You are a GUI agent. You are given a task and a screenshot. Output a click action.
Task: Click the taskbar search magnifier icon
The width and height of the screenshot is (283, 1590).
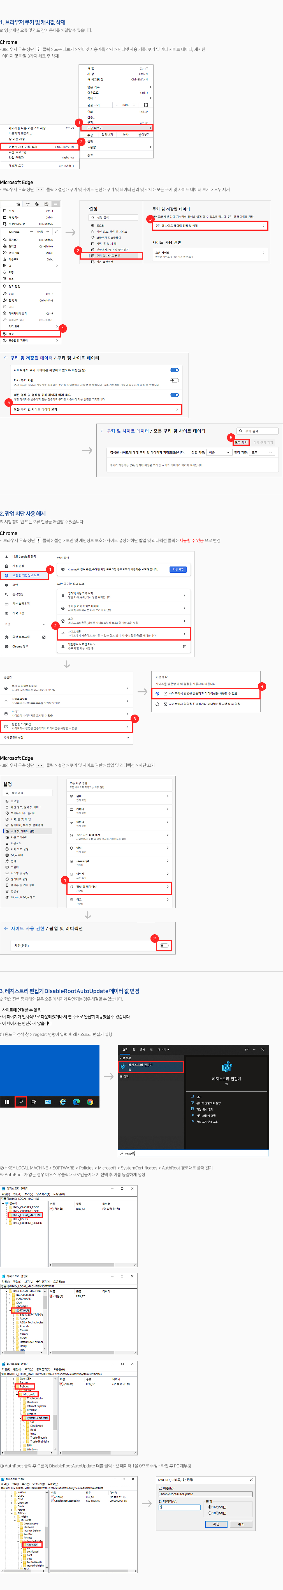coord(20,1101)
